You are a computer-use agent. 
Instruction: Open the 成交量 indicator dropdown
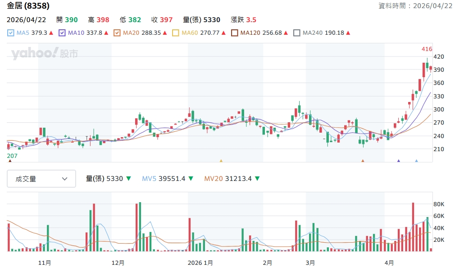(41, 179)
